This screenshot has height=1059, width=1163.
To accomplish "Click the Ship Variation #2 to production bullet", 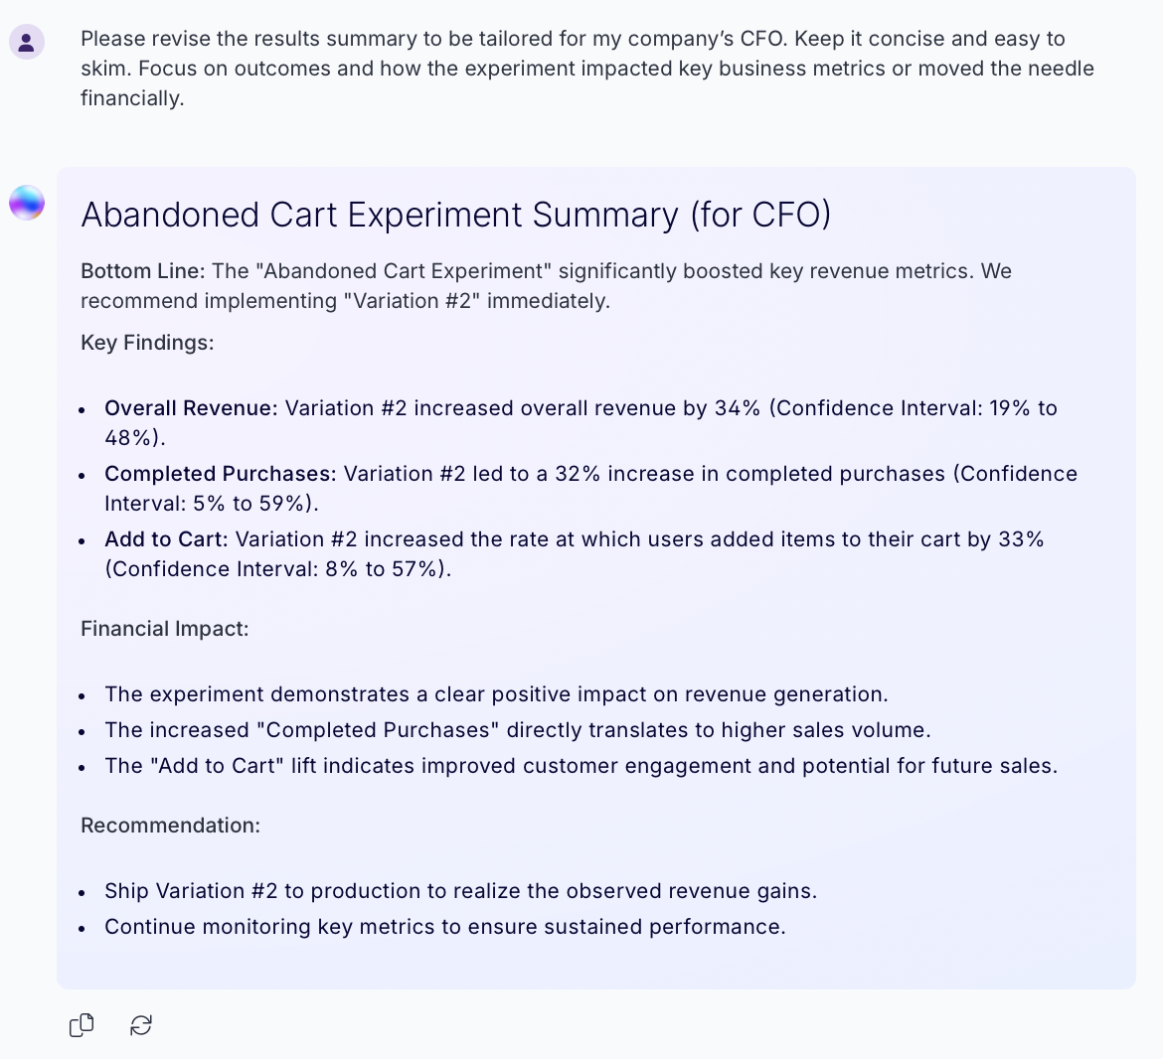I will [x=460, y=891].
